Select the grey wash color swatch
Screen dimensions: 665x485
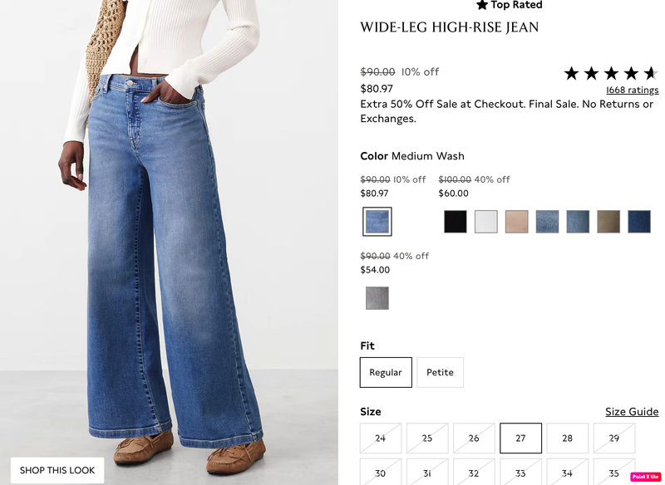pos(377,298)
